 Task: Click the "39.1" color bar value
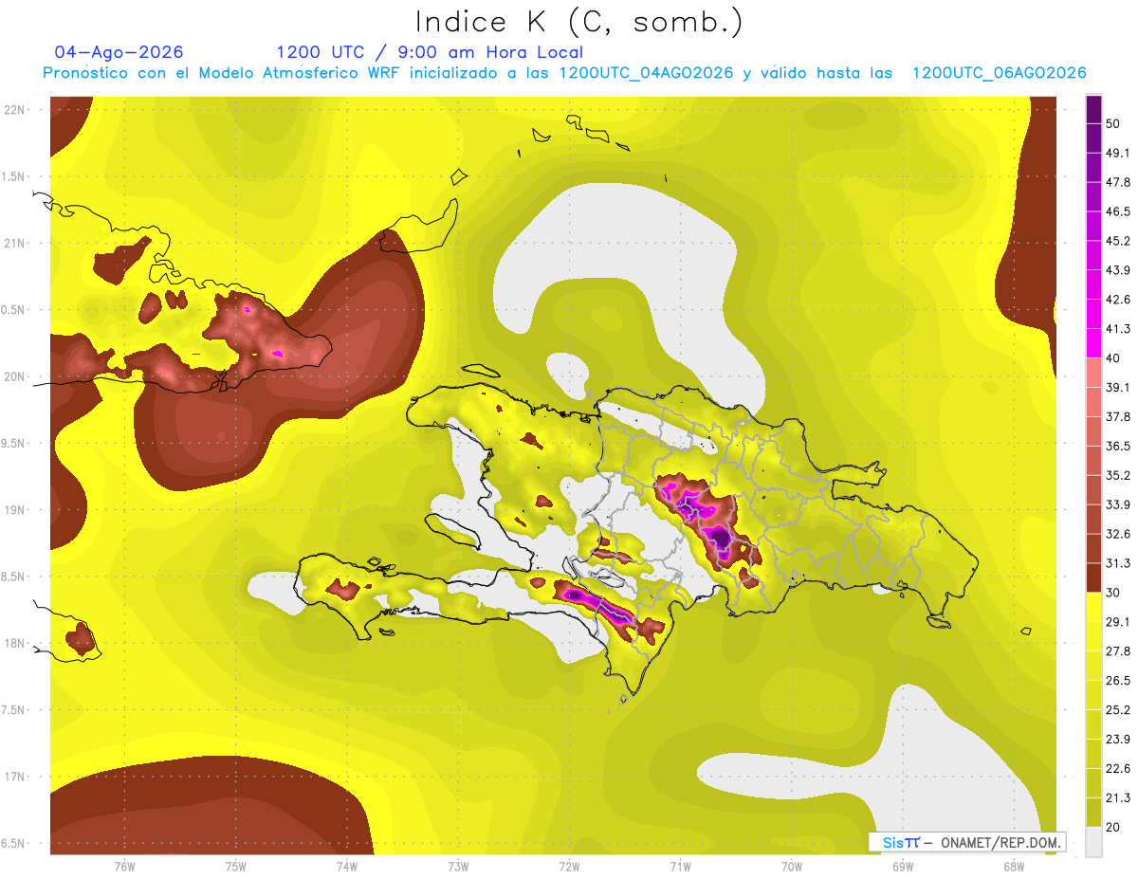tap(1117, 387)
